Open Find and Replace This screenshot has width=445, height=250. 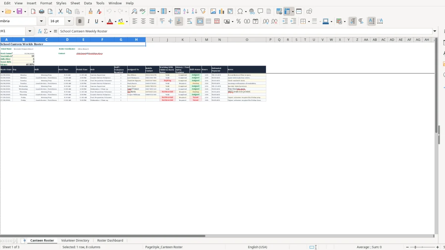pyautogui.click(x=134, y=11)
